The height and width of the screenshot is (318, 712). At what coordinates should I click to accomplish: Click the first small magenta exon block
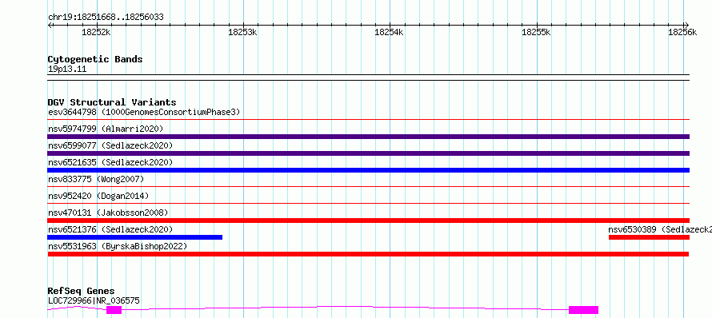click(114, 310)
